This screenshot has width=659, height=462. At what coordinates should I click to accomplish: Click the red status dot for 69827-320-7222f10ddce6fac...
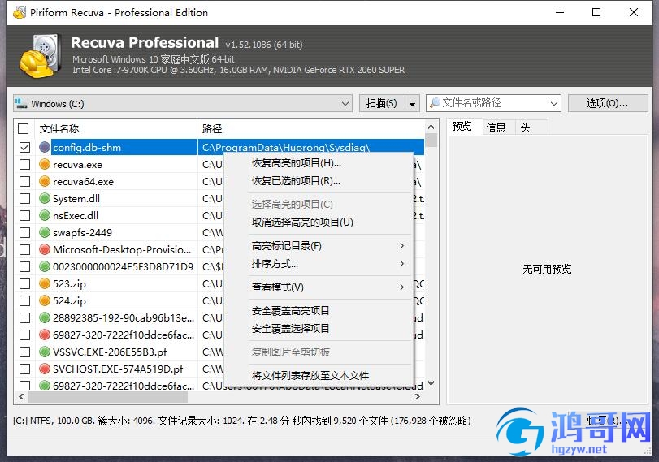pos(45,335)
